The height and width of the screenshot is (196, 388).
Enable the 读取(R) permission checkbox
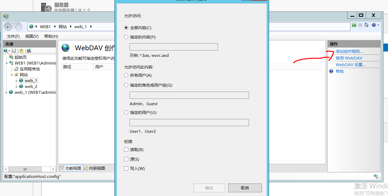click(126, 150)
